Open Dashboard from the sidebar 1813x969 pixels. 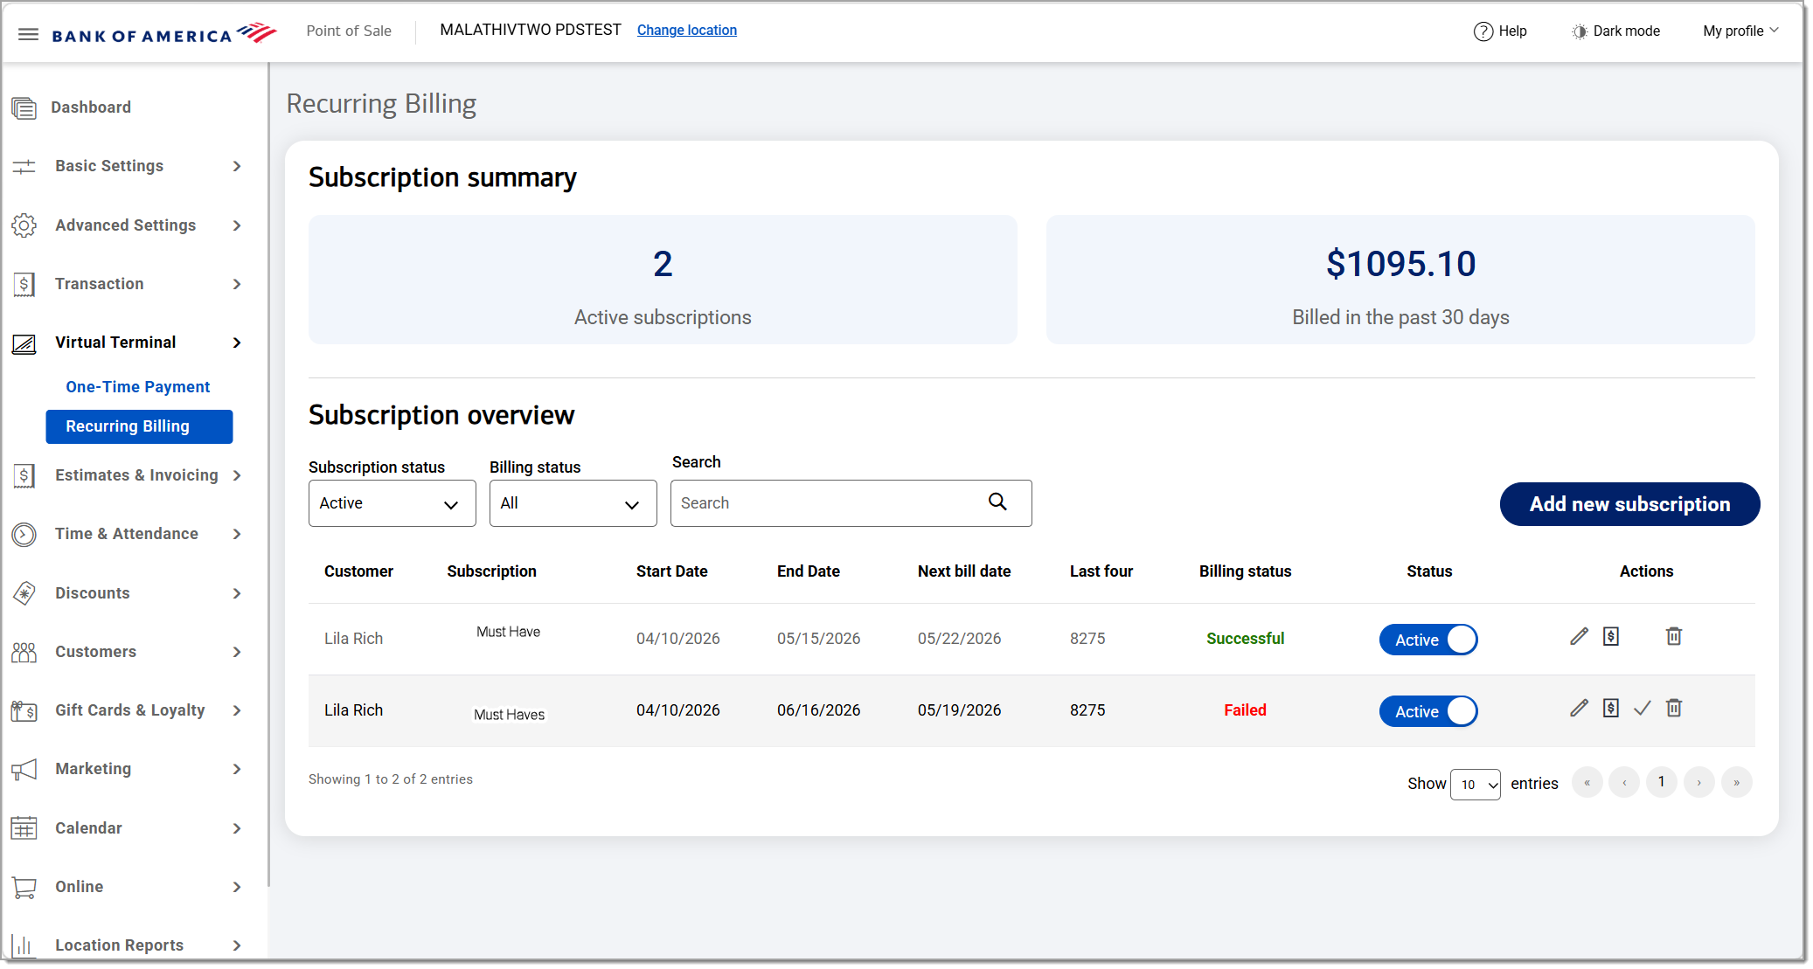point(91,107)
